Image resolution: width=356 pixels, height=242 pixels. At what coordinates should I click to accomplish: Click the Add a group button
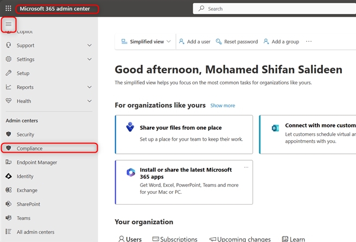[281, 42]
